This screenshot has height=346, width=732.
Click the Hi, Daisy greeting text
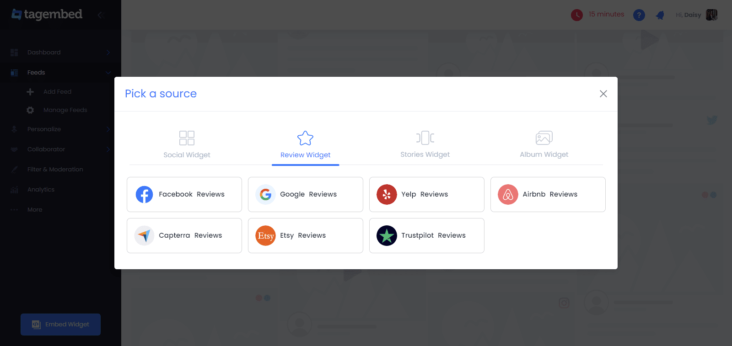click(688, 15)
